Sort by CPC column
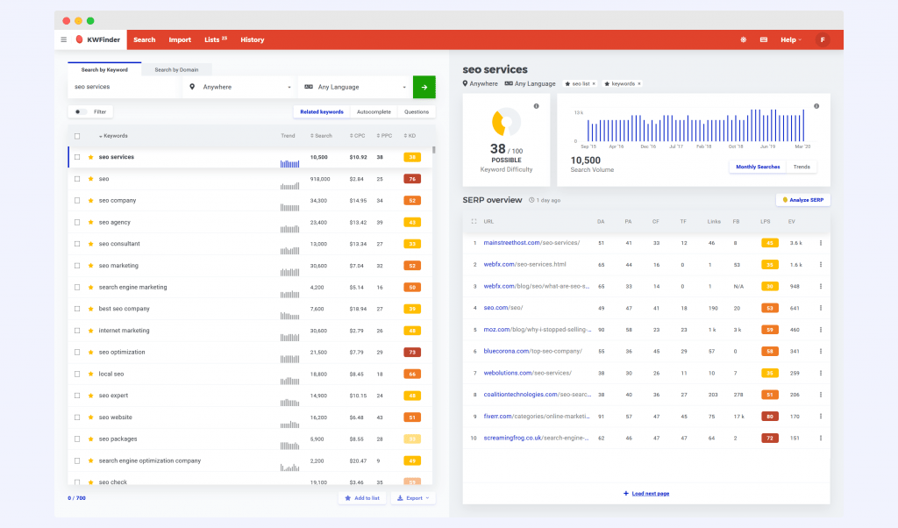The image size is (898, 528). (x=358, y=136)
